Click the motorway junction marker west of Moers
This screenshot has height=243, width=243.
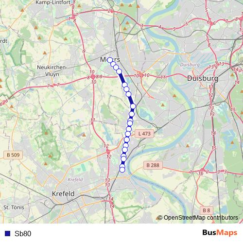coord(93,77)
